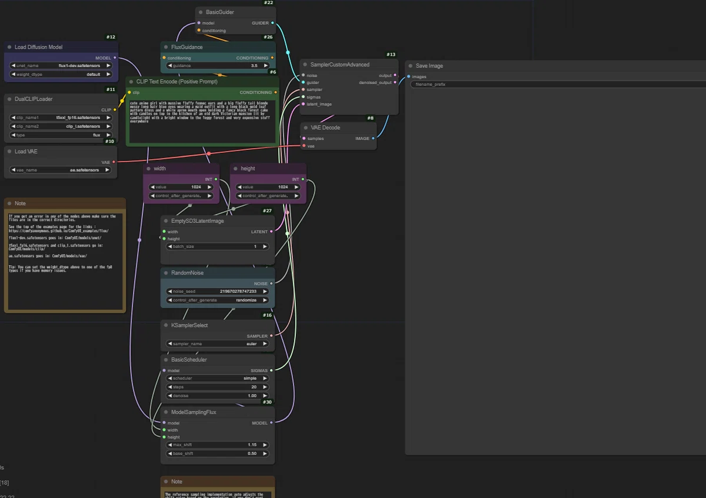Click the KSamplerSelect node's collapse dot
This screenshot has width=706, height=498.
point(166,325)
